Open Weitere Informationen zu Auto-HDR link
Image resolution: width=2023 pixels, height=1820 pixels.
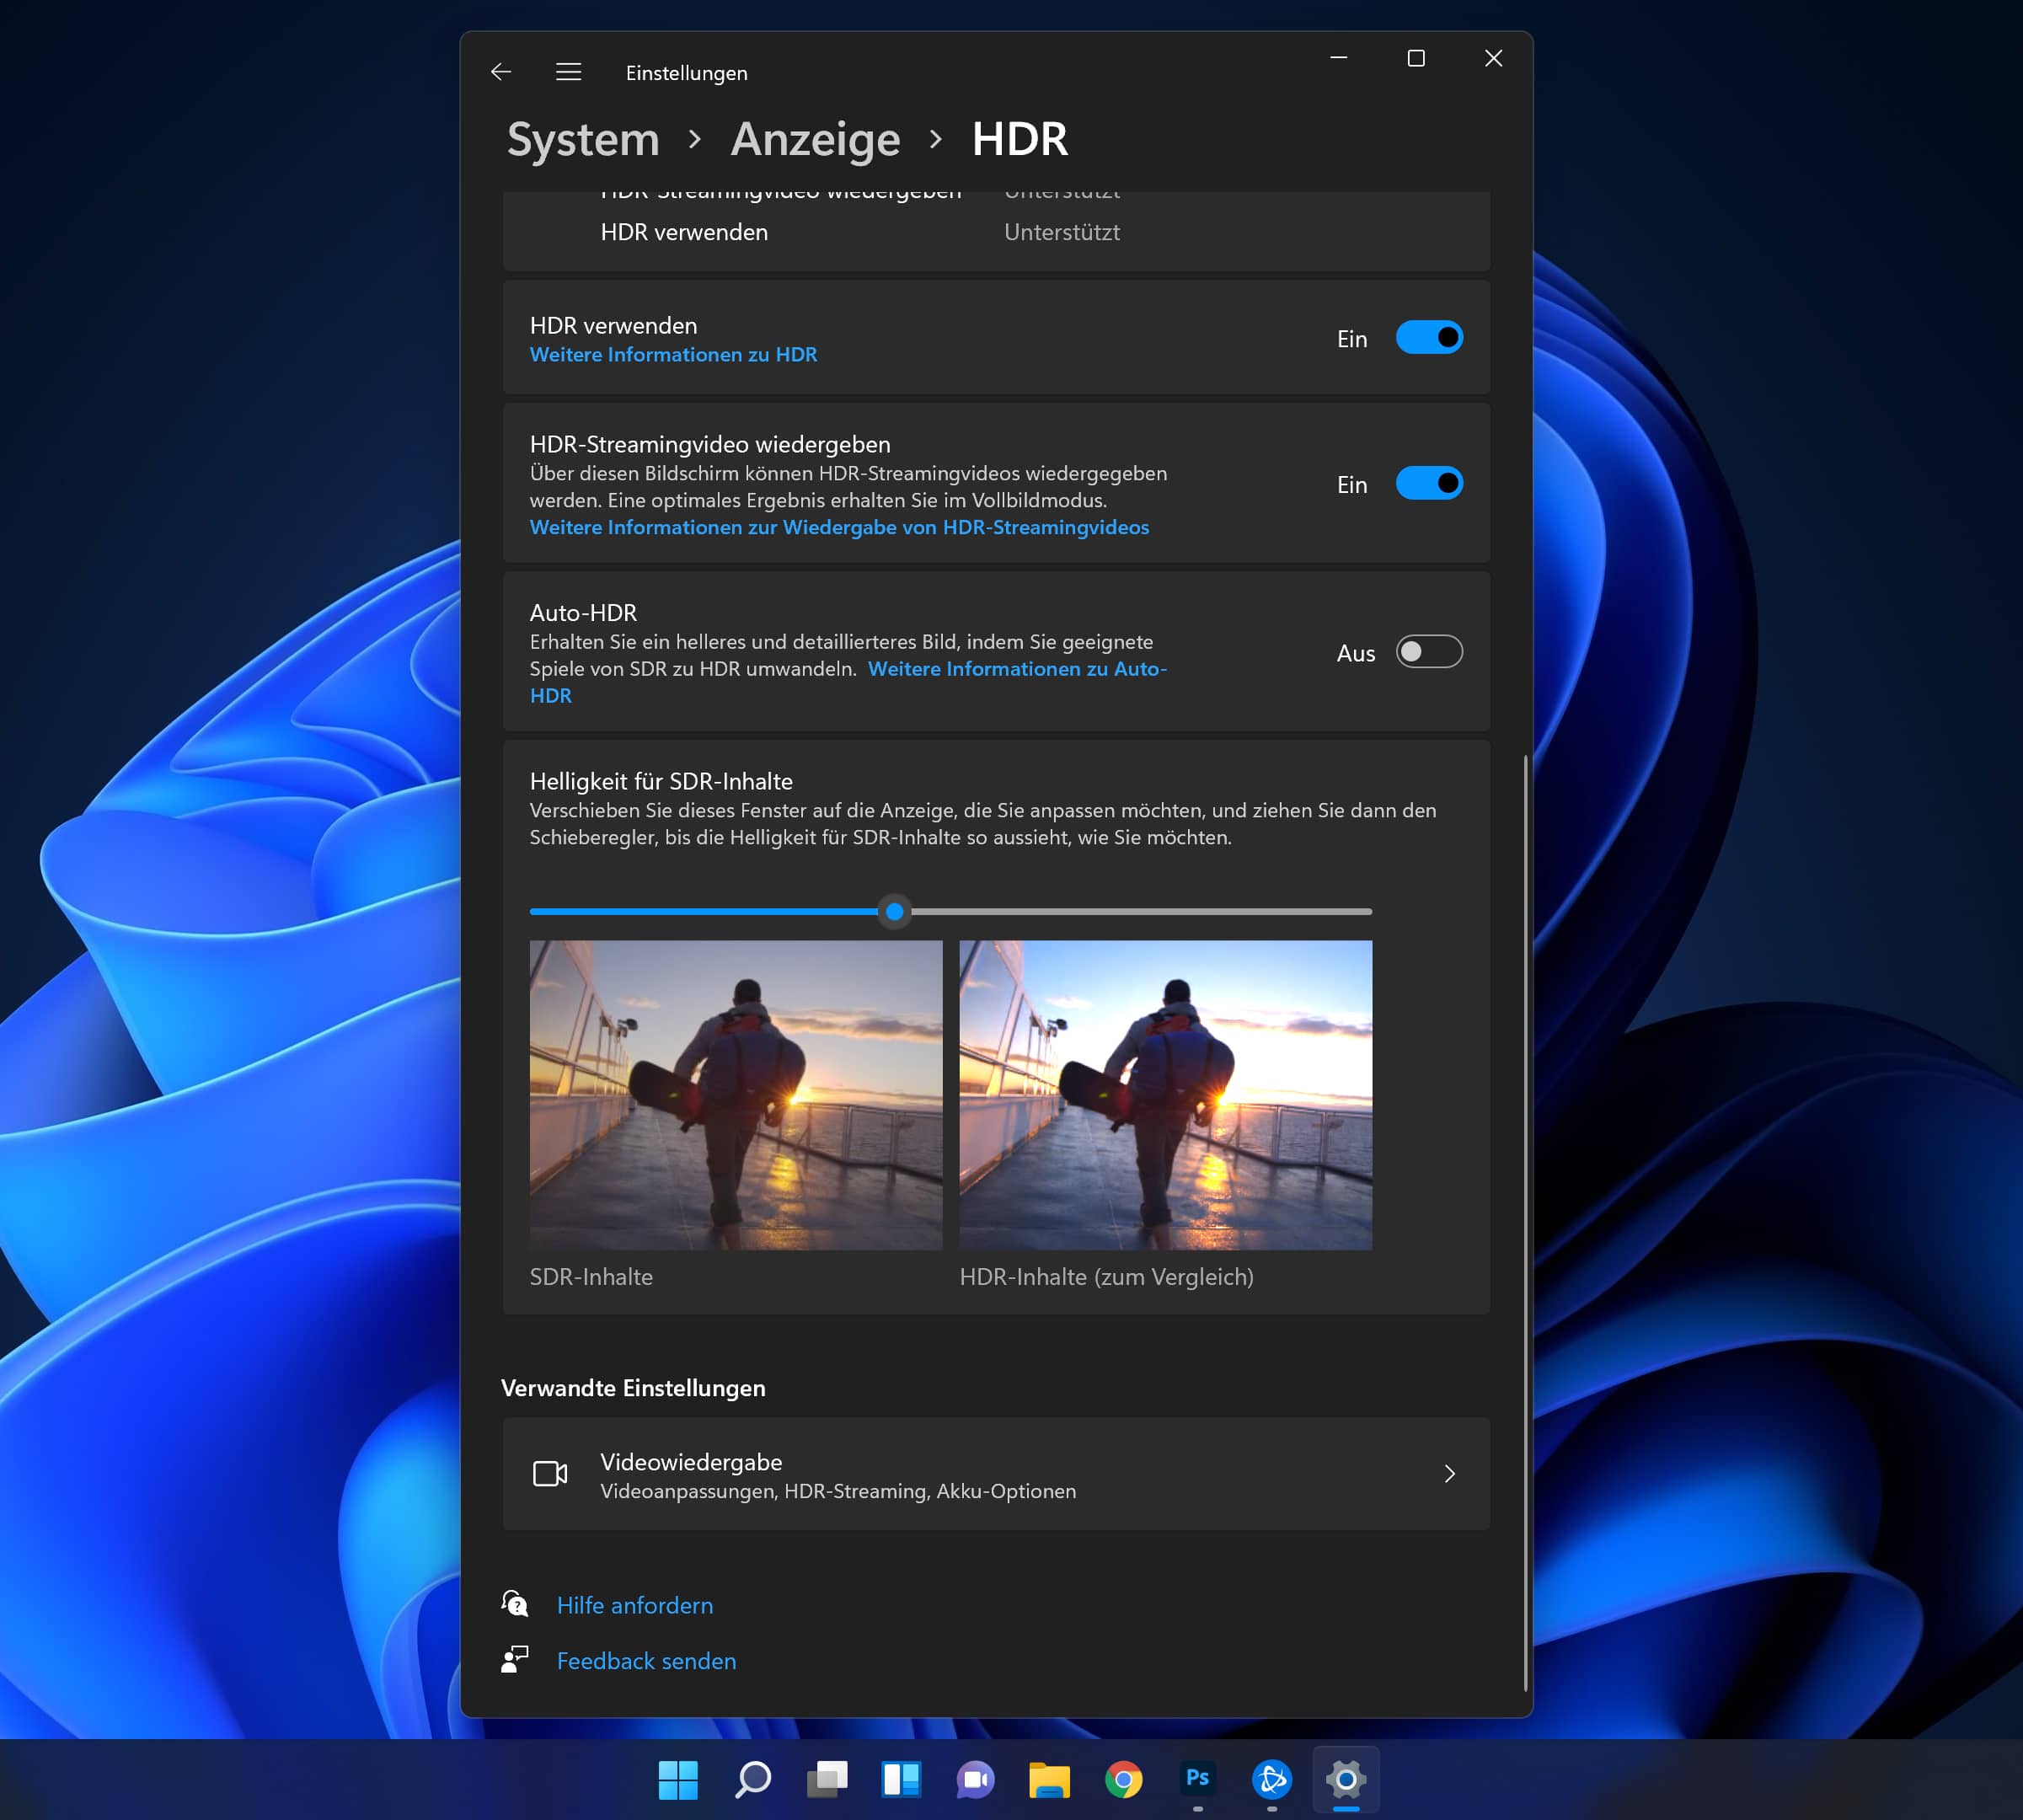1017,669
